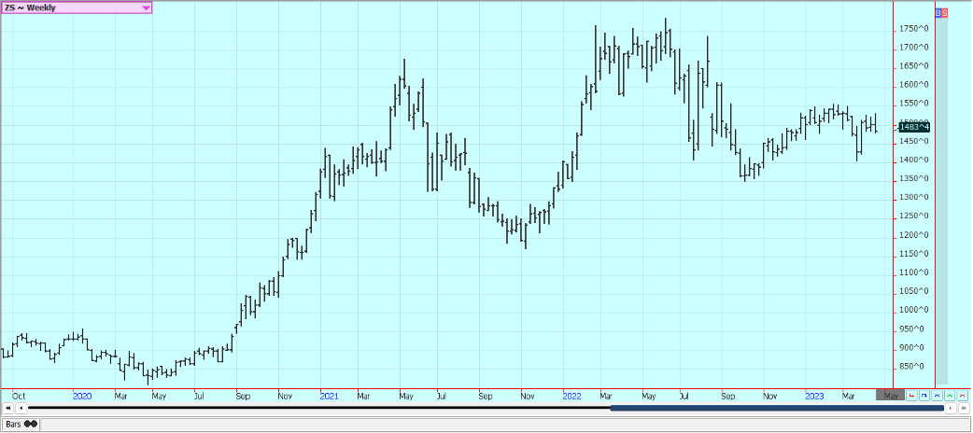
Task: Click the 1750^0 price axis label
Action: pos(914,29)
